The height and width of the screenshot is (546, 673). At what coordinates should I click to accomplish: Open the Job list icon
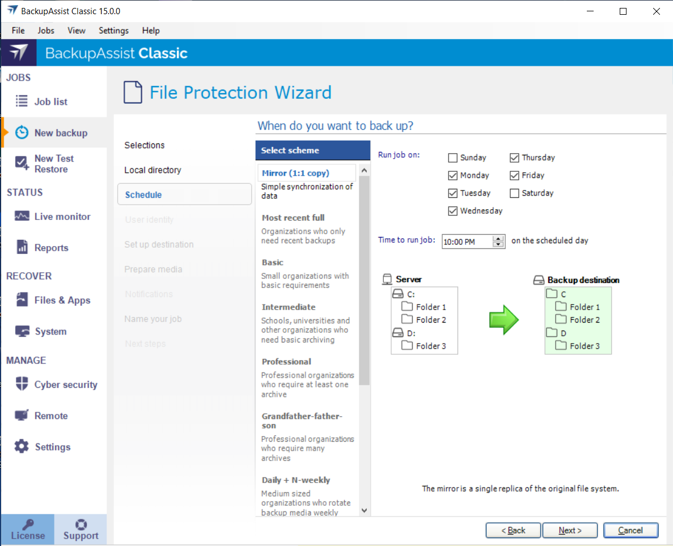pos(22,101)
